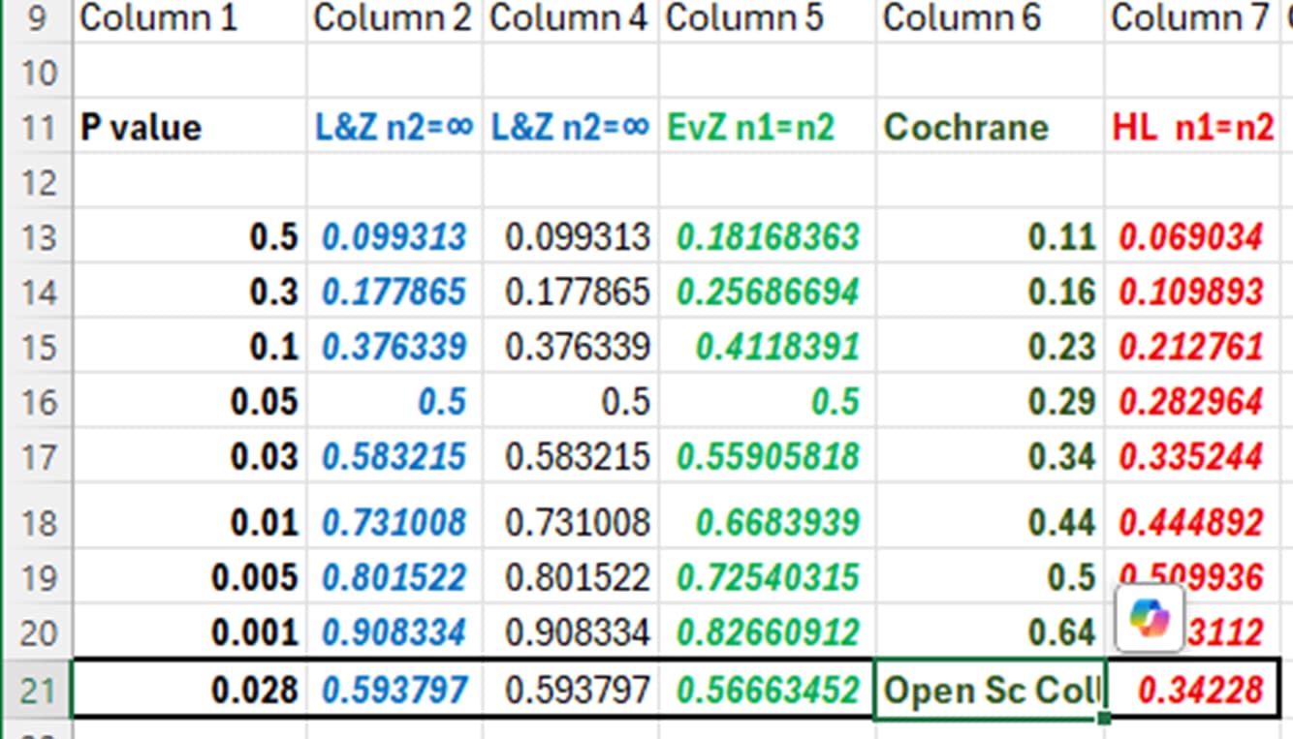The image size is (1293, 739).
Task: Click the red 0.069034 cell
Action: pos(1191,237)
